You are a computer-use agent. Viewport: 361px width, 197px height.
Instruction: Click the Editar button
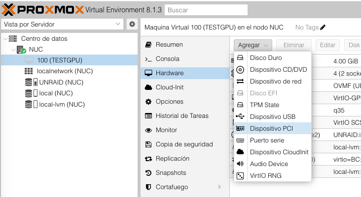click(327, 45)
